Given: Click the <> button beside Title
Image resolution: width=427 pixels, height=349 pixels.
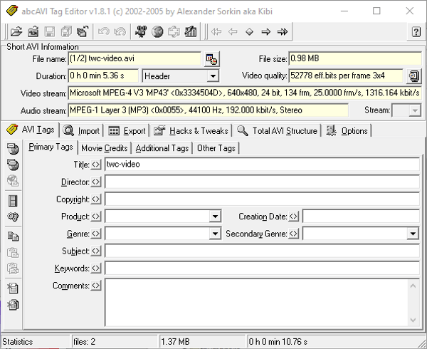Looking at the screenshot, I should [x=97, y=165].
